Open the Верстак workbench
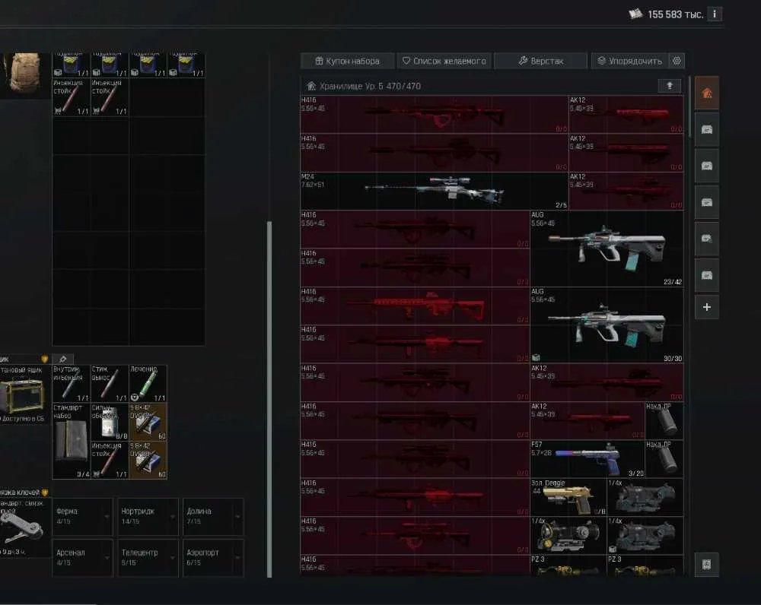 [x=540, y=61]
